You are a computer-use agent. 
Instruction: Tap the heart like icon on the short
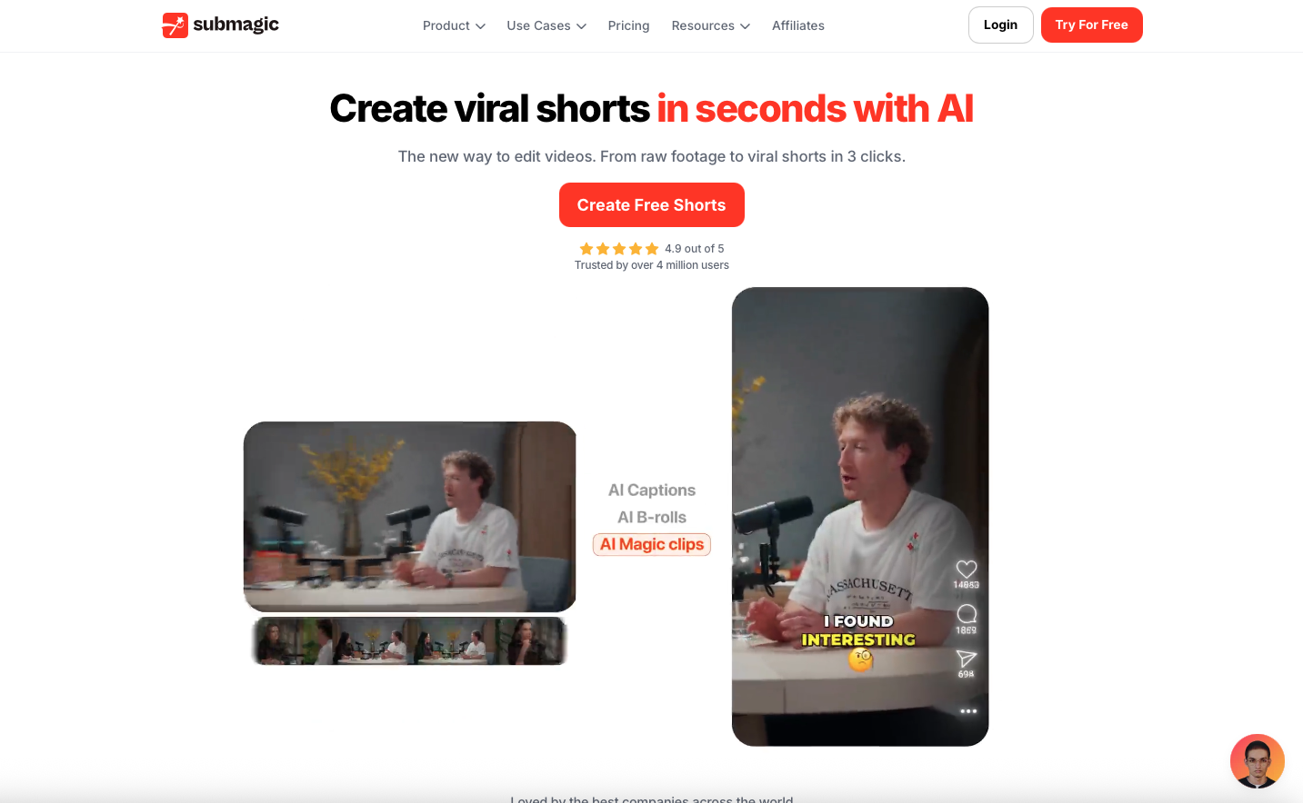point(966,569)
